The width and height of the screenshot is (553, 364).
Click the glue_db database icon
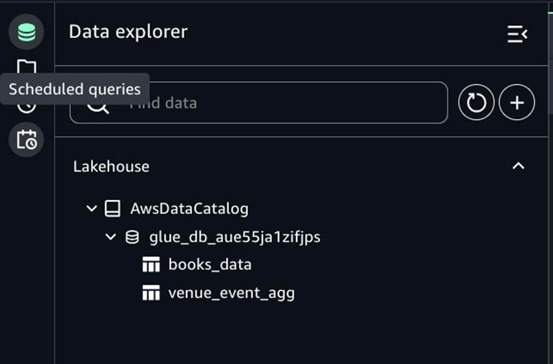[x=132, y=237]
